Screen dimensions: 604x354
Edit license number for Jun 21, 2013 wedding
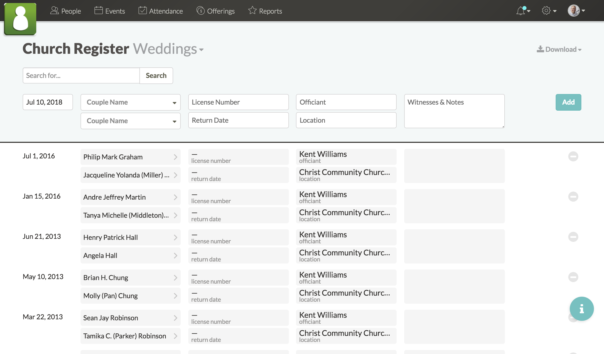tap(238, 237)
